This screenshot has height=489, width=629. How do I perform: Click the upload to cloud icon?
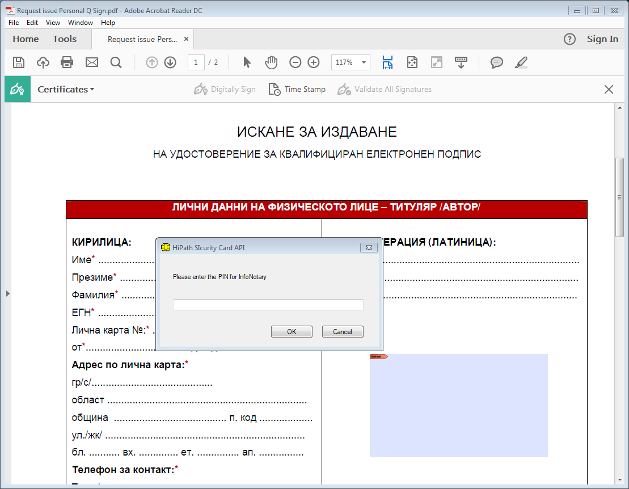click(43, 62)
